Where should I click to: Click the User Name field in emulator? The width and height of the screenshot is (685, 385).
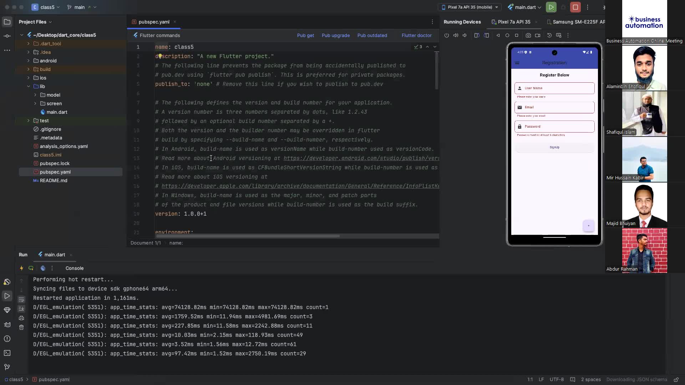click(x=554, y=88)
